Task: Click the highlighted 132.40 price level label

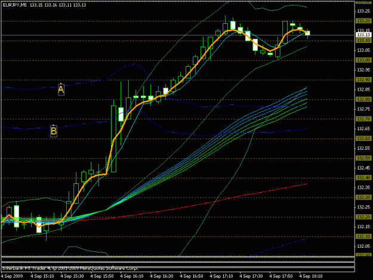Action: click(363, 178)
